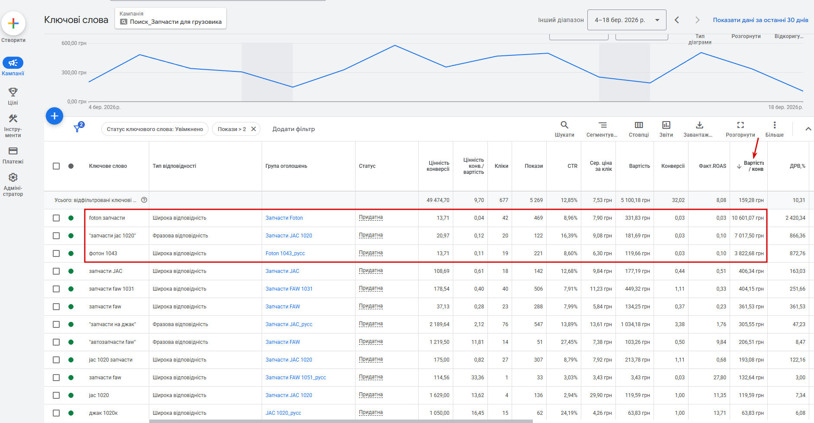Click the blue round add keyword button
814x423 pixels.
pyautogui.click(x=54, y=116)
